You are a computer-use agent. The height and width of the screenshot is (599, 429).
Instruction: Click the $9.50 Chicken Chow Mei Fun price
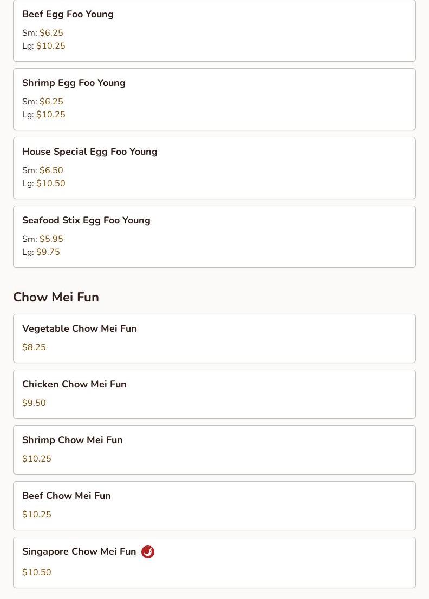(x=34, y=403)
